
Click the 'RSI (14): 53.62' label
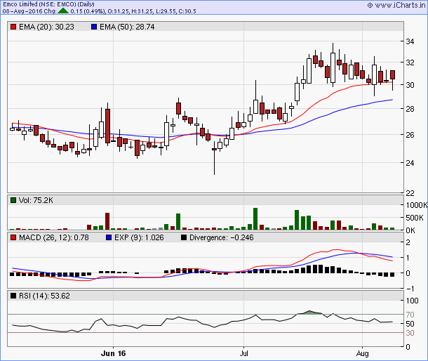(x=44, y=296)
